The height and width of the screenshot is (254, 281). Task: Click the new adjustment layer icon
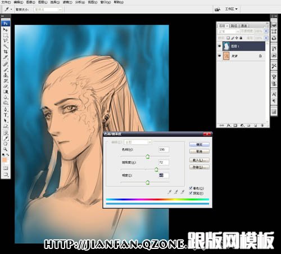(x=242, y=125)
